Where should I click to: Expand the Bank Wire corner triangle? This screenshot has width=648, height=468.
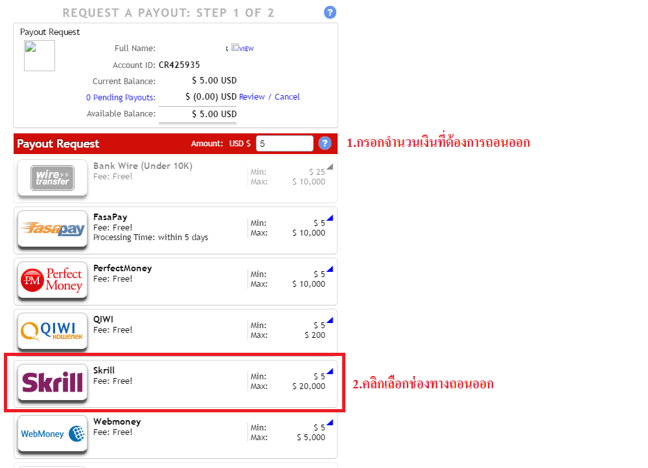330,167
